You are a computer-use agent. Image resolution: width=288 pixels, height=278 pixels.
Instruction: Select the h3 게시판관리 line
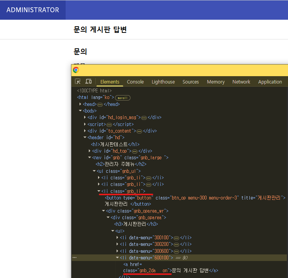click(136, 224)
